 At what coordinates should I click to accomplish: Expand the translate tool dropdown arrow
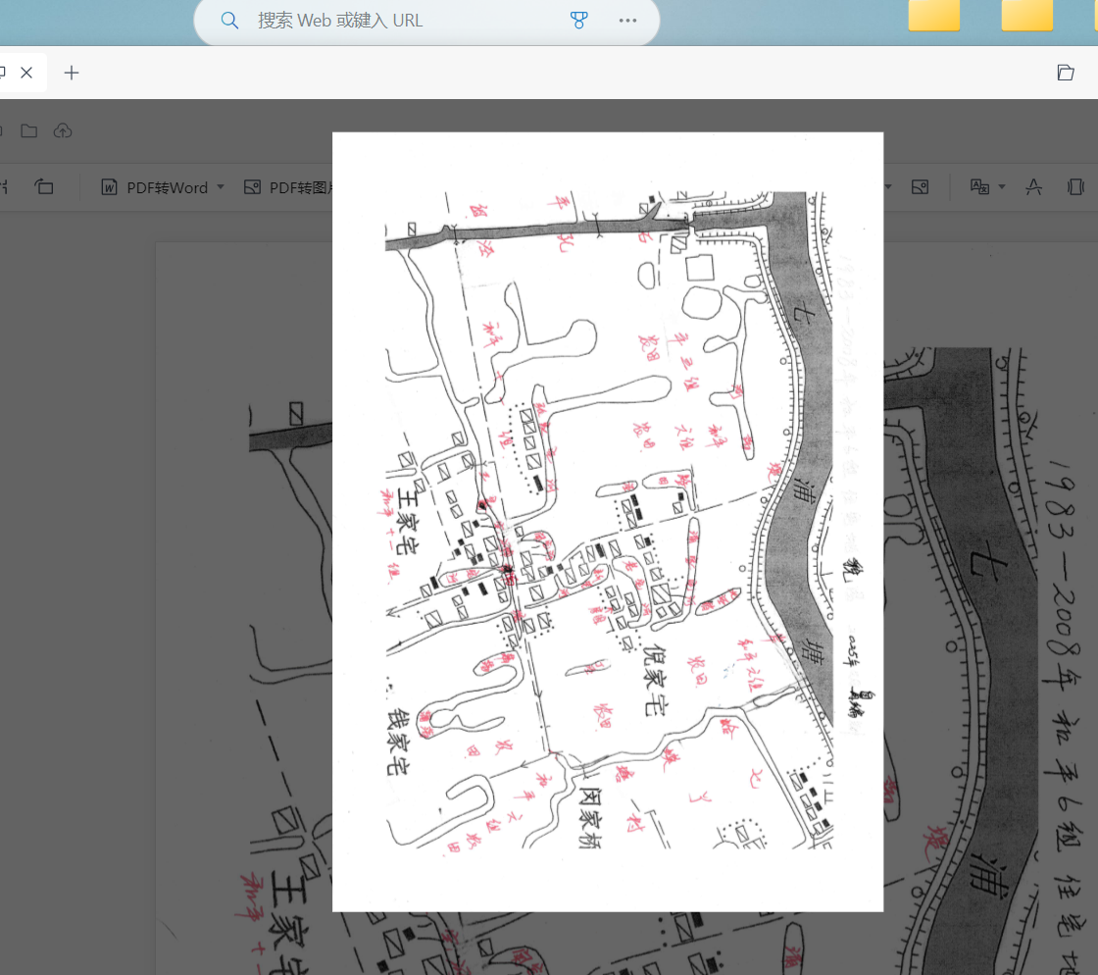click(x=1001, y=187)
